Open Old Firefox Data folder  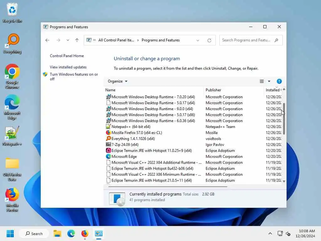coord(12,169)
